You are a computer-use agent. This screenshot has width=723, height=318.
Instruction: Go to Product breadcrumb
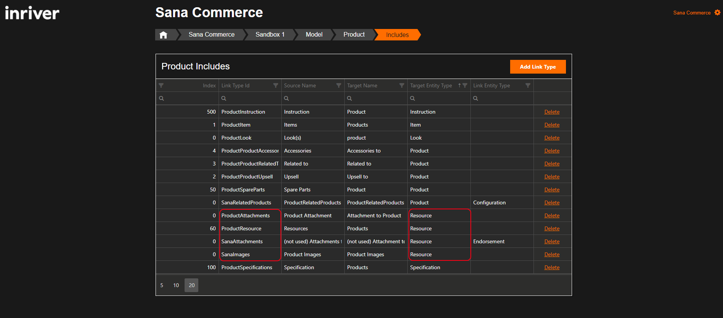(354, 35)
